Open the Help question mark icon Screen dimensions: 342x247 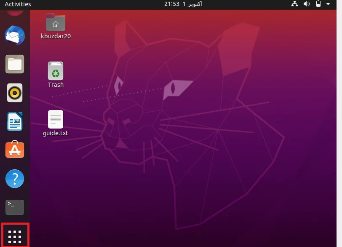15,179
